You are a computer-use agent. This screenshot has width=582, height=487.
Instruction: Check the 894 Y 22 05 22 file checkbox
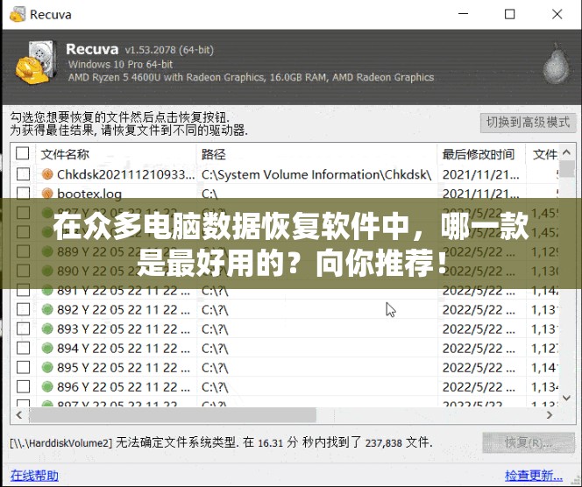(x=23, y=348)
